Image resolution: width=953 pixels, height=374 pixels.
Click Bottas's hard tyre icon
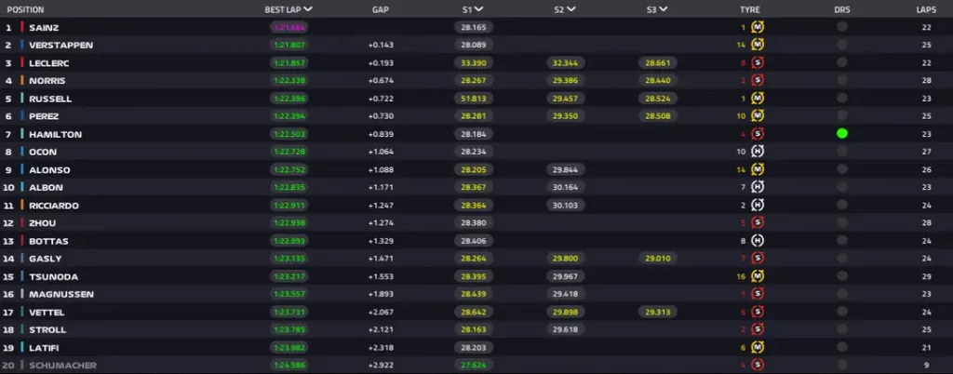[x=758, y=241]
